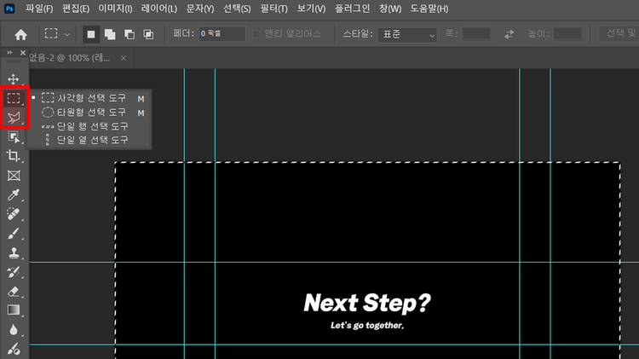Select the Clone Stamp tool
This screenshot has width=639, height=359.
tap(14, 253)
